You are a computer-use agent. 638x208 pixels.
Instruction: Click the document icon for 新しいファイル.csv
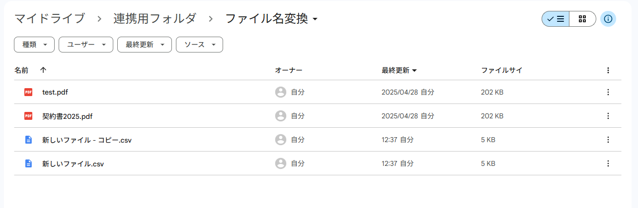point(28,163)
